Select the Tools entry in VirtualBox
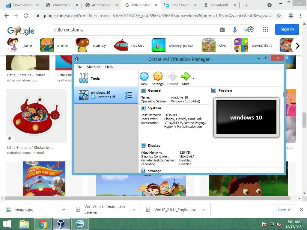 pos(106,78)
